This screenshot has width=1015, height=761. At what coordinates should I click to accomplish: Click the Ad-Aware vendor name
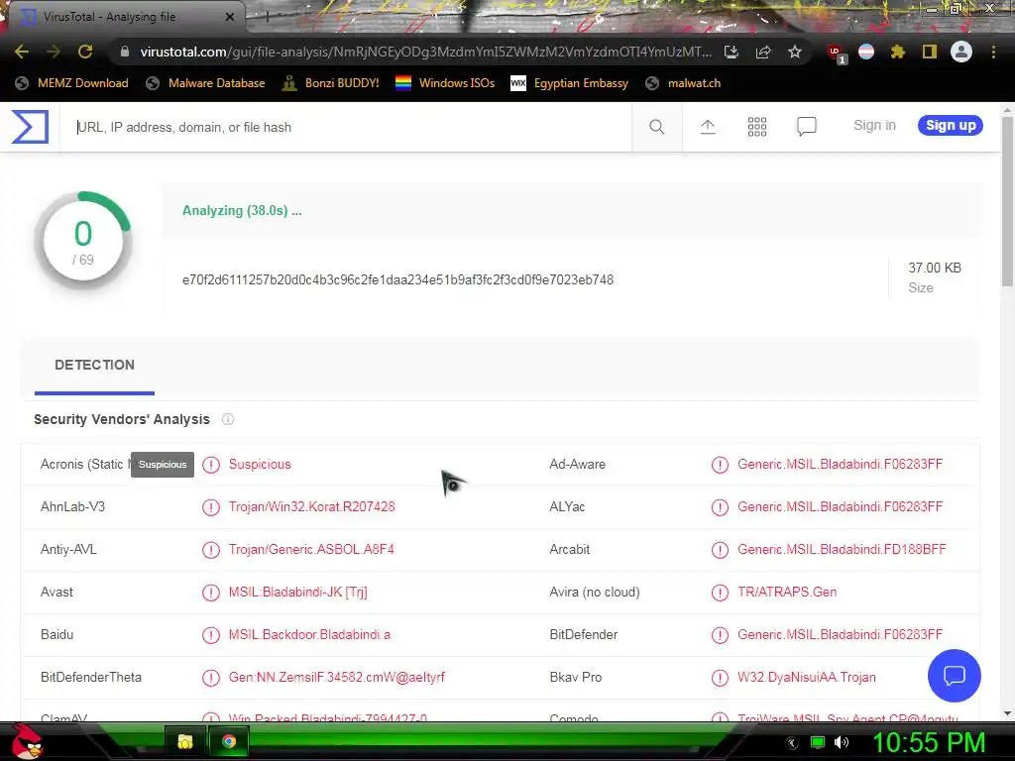(578, 465)
